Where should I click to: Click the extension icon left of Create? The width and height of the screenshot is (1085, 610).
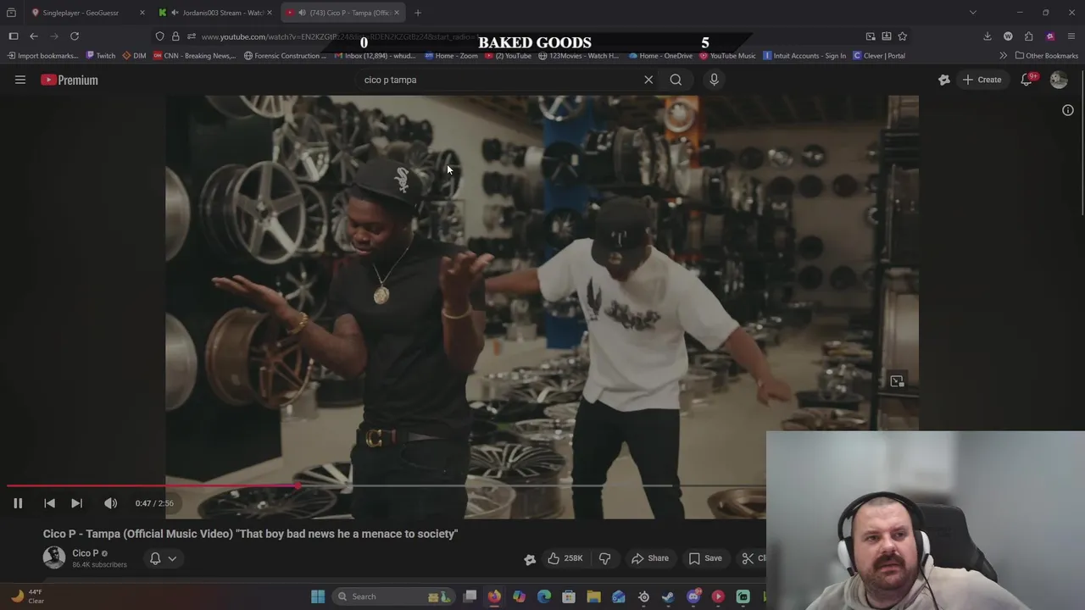coord(944,80)
